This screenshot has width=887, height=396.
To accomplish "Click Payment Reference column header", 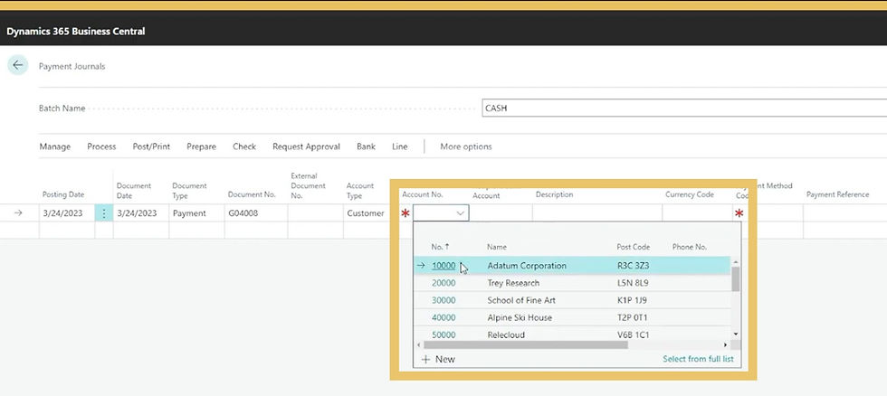I will click(838, 194).
